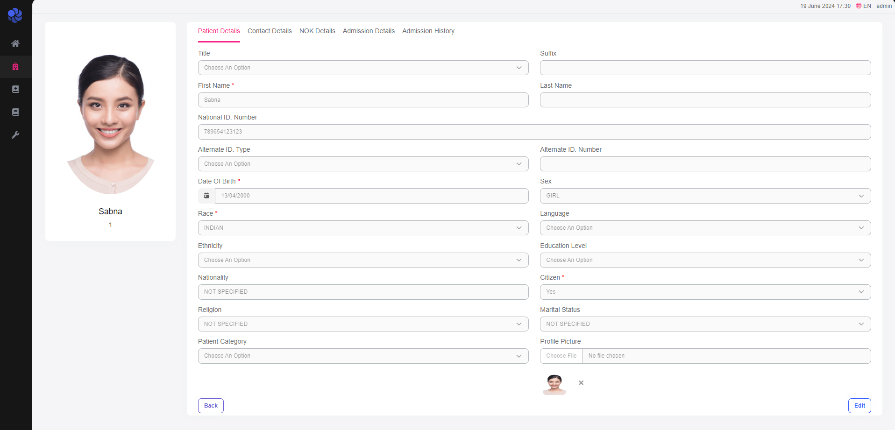Switch to the Contact Details tab

270,31
